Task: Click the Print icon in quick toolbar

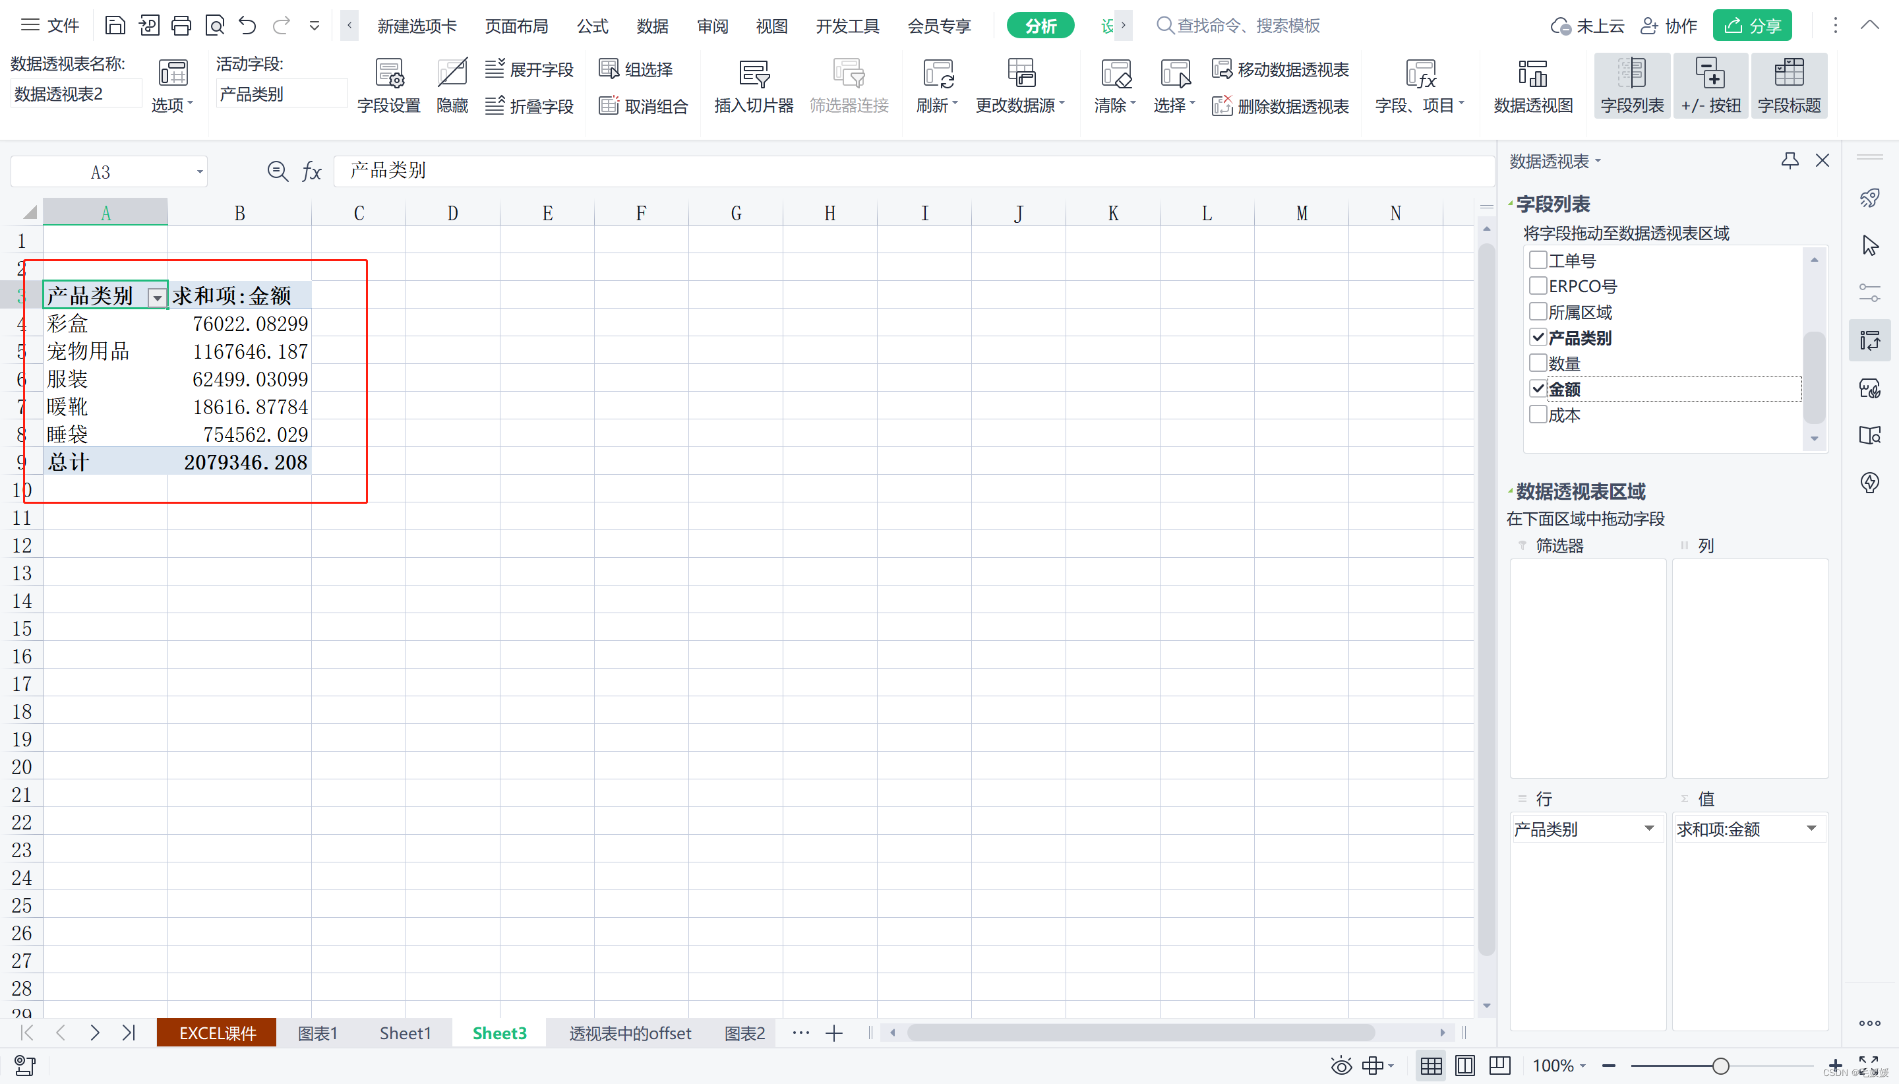Action: tap(181, 25)
